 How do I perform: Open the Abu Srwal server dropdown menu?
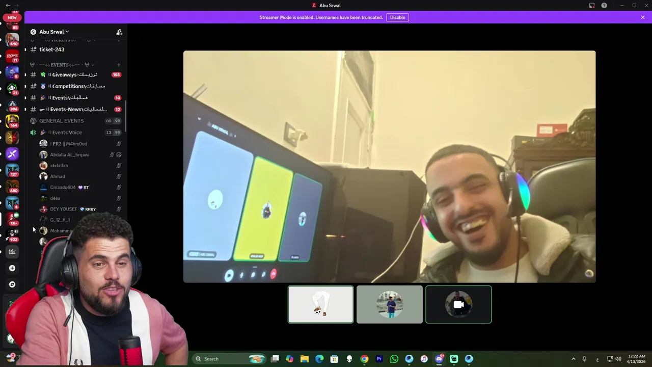pos(54,32)
